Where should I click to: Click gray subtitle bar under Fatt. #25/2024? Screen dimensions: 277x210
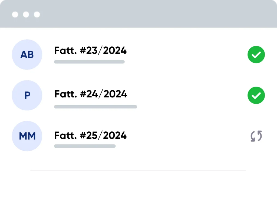(x=85, y=146)
